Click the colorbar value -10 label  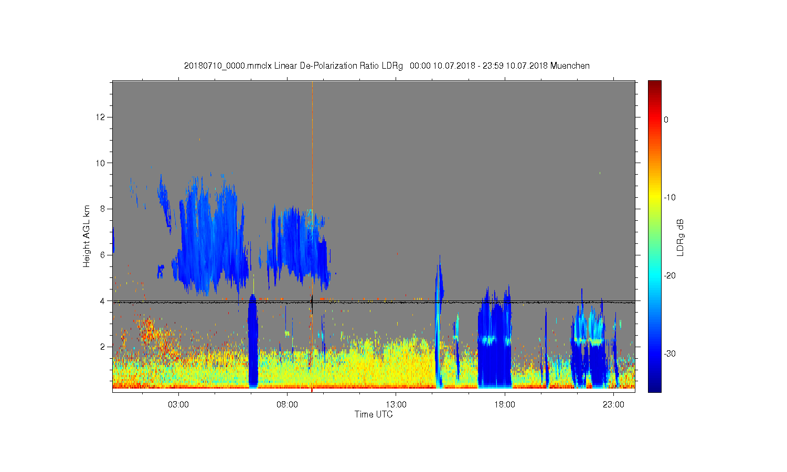pos(669,198)
